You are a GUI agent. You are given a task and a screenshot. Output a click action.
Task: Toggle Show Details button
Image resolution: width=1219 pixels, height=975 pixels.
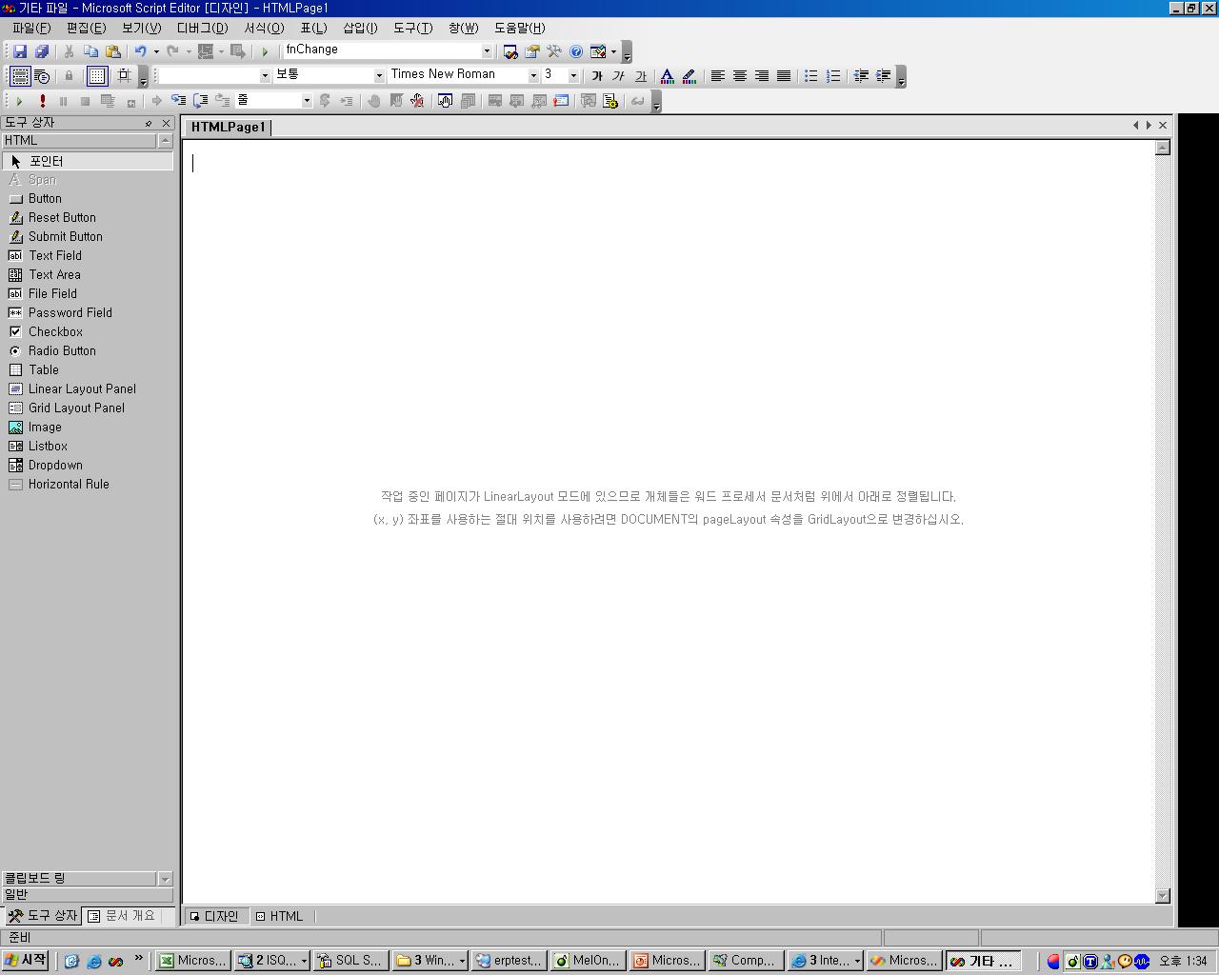(42, 76)
